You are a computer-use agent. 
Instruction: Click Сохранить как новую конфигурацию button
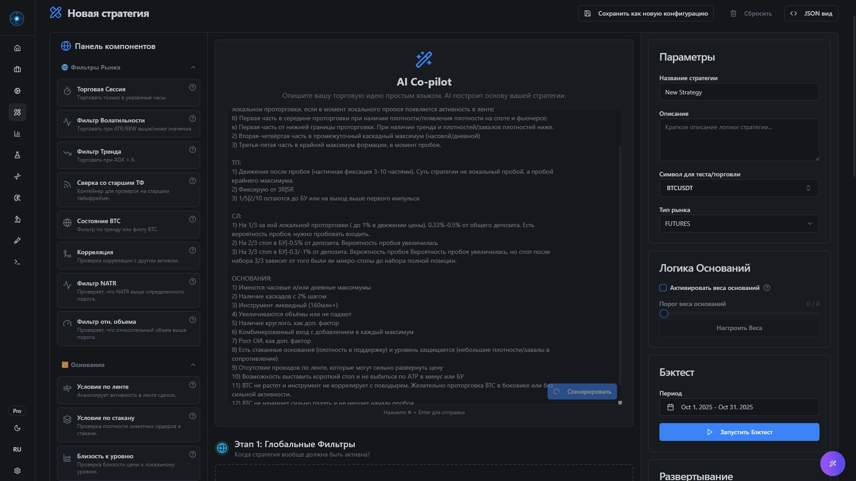pyautogui.click(x=646, y=13)
